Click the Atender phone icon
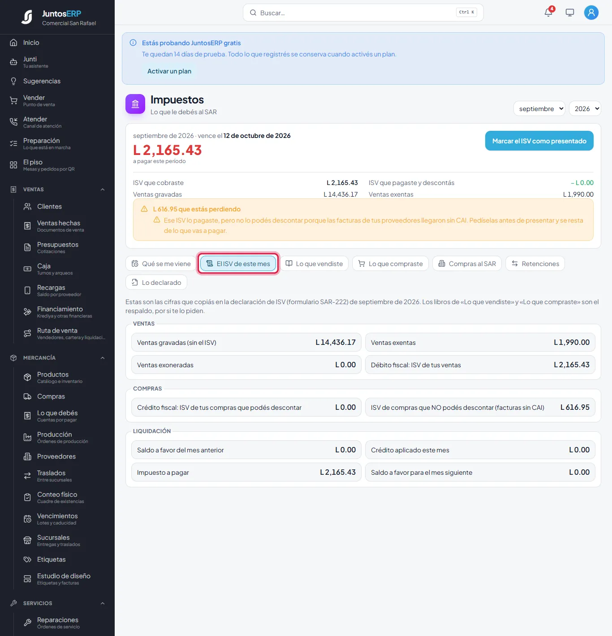The image size is (612, 636). point(13,122)
